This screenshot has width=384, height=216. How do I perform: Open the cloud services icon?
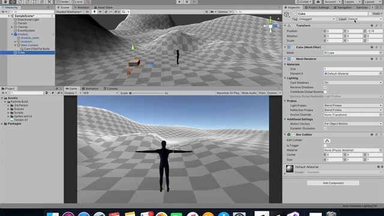coord(318,2)
